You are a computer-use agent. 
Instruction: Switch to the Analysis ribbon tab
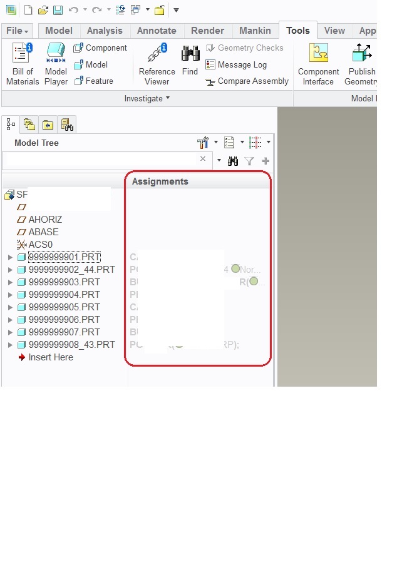[105, 31]
